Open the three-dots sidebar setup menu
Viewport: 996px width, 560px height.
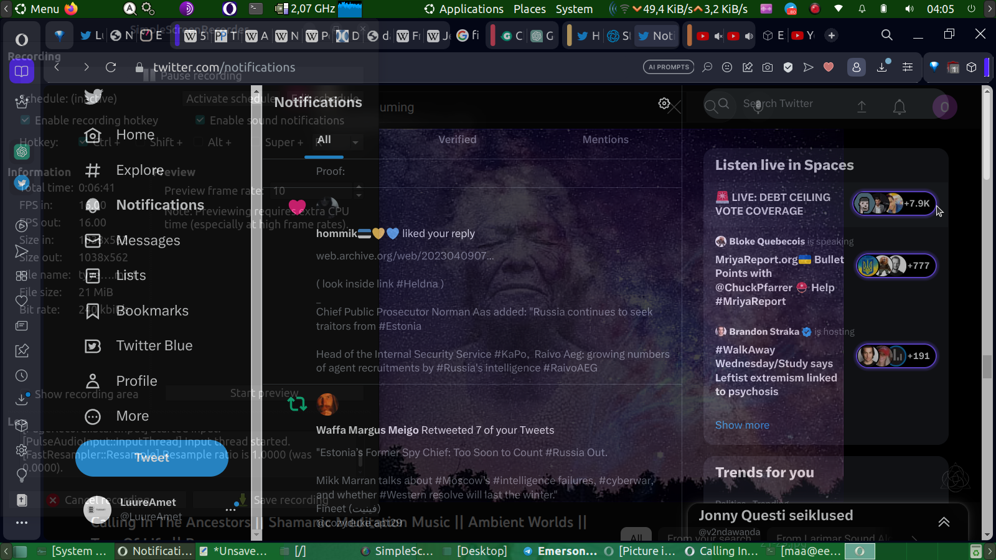(x=22, y=523)
